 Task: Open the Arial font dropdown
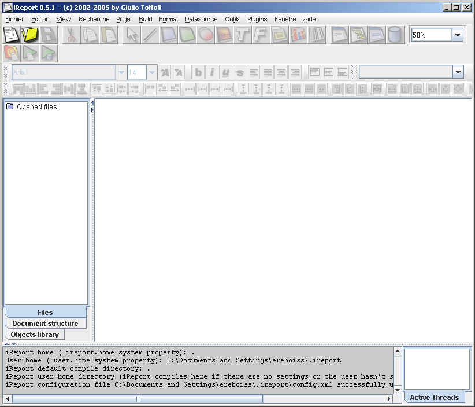(x=121, y=72)
